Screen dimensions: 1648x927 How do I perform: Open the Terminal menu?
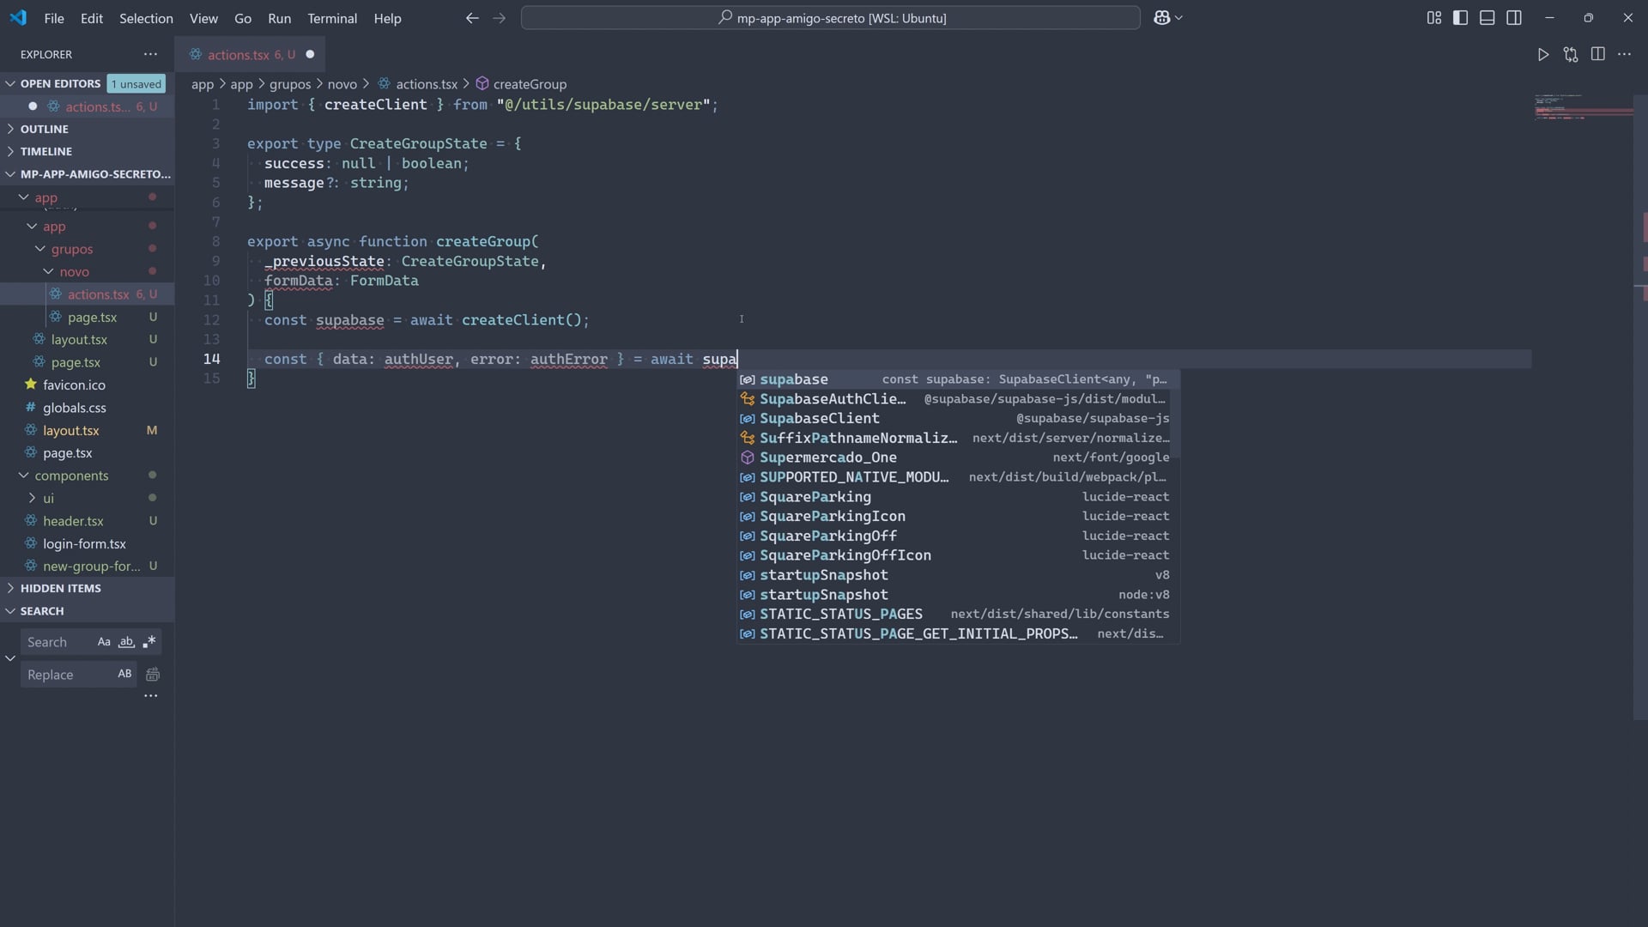[331, 18]
